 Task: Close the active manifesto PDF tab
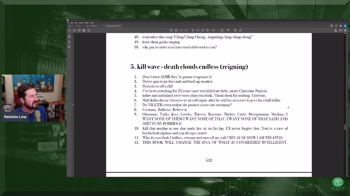point(121,26)
